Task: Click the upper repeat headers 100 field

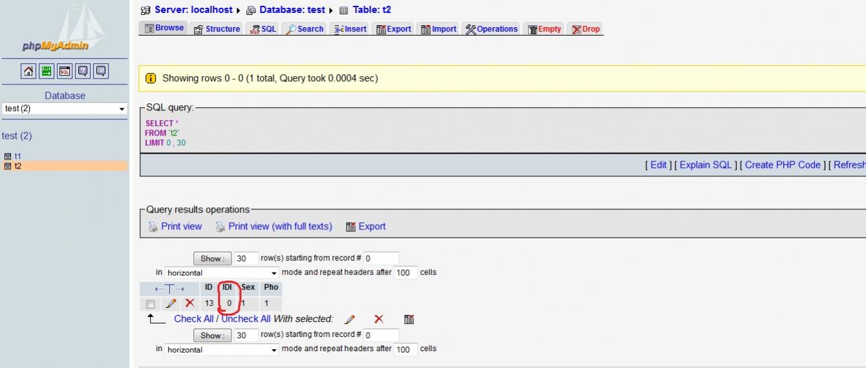Action: 406,273
